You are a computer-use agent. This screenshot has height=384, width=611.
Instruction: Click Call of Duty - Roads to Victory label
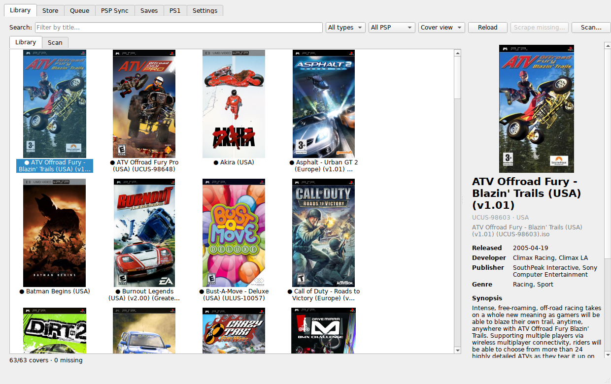click(x=324, y=295)
